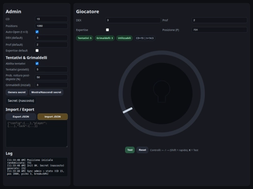Click the Tentativi & Grimaldelli heading

[x=26, y=58]
